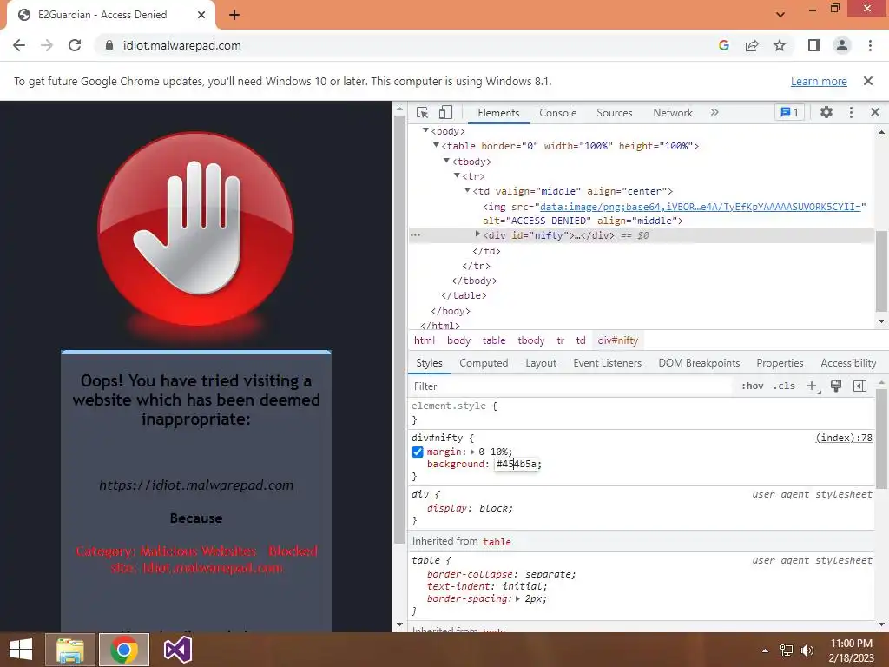Click the new style rule plus icon
Screen dimensions: 889x667
point(812,386)
